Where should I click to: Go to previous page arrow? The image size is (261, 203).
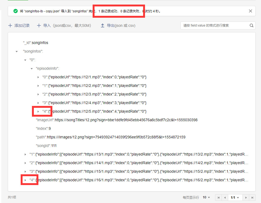(x=225, y=198)
